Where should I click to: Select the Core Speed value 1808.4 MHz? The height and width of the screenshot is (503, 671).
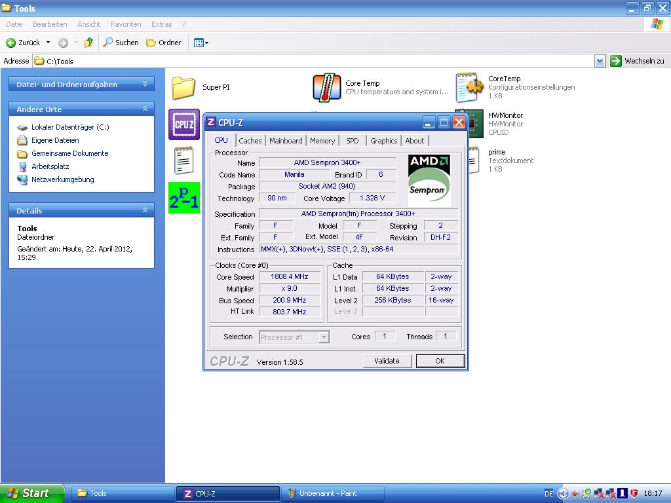coord(290,277)
